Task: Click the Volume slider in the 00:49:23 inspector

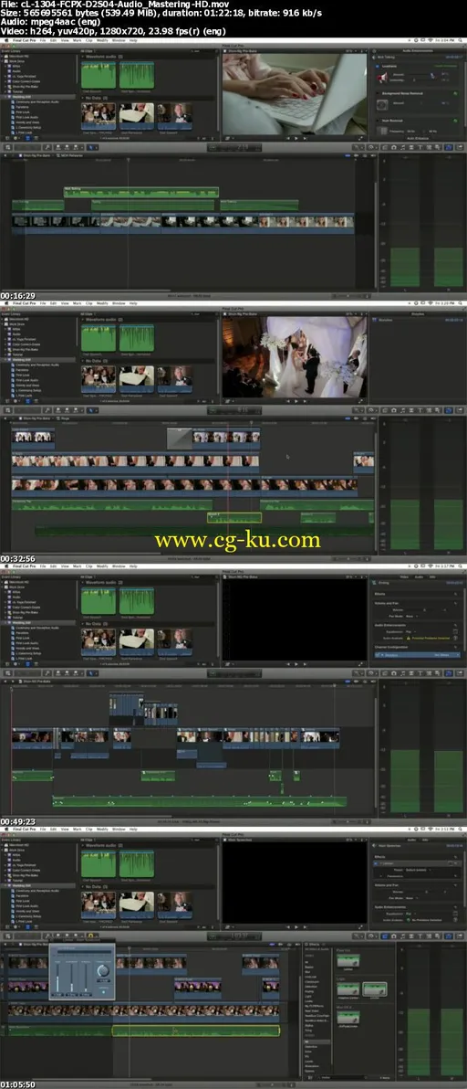Action: [423, 609]
